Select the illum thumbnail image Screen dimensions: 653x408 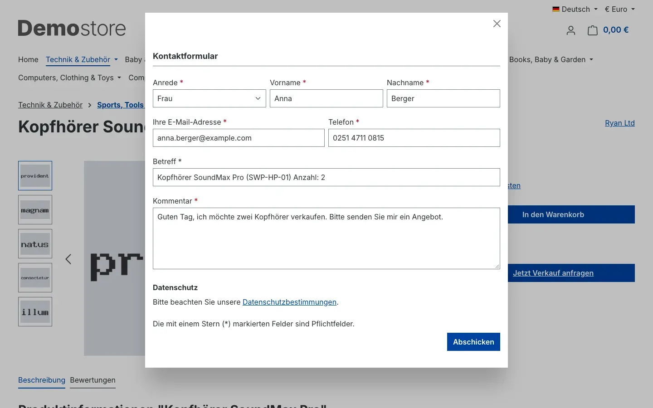(x=35, y=311)
